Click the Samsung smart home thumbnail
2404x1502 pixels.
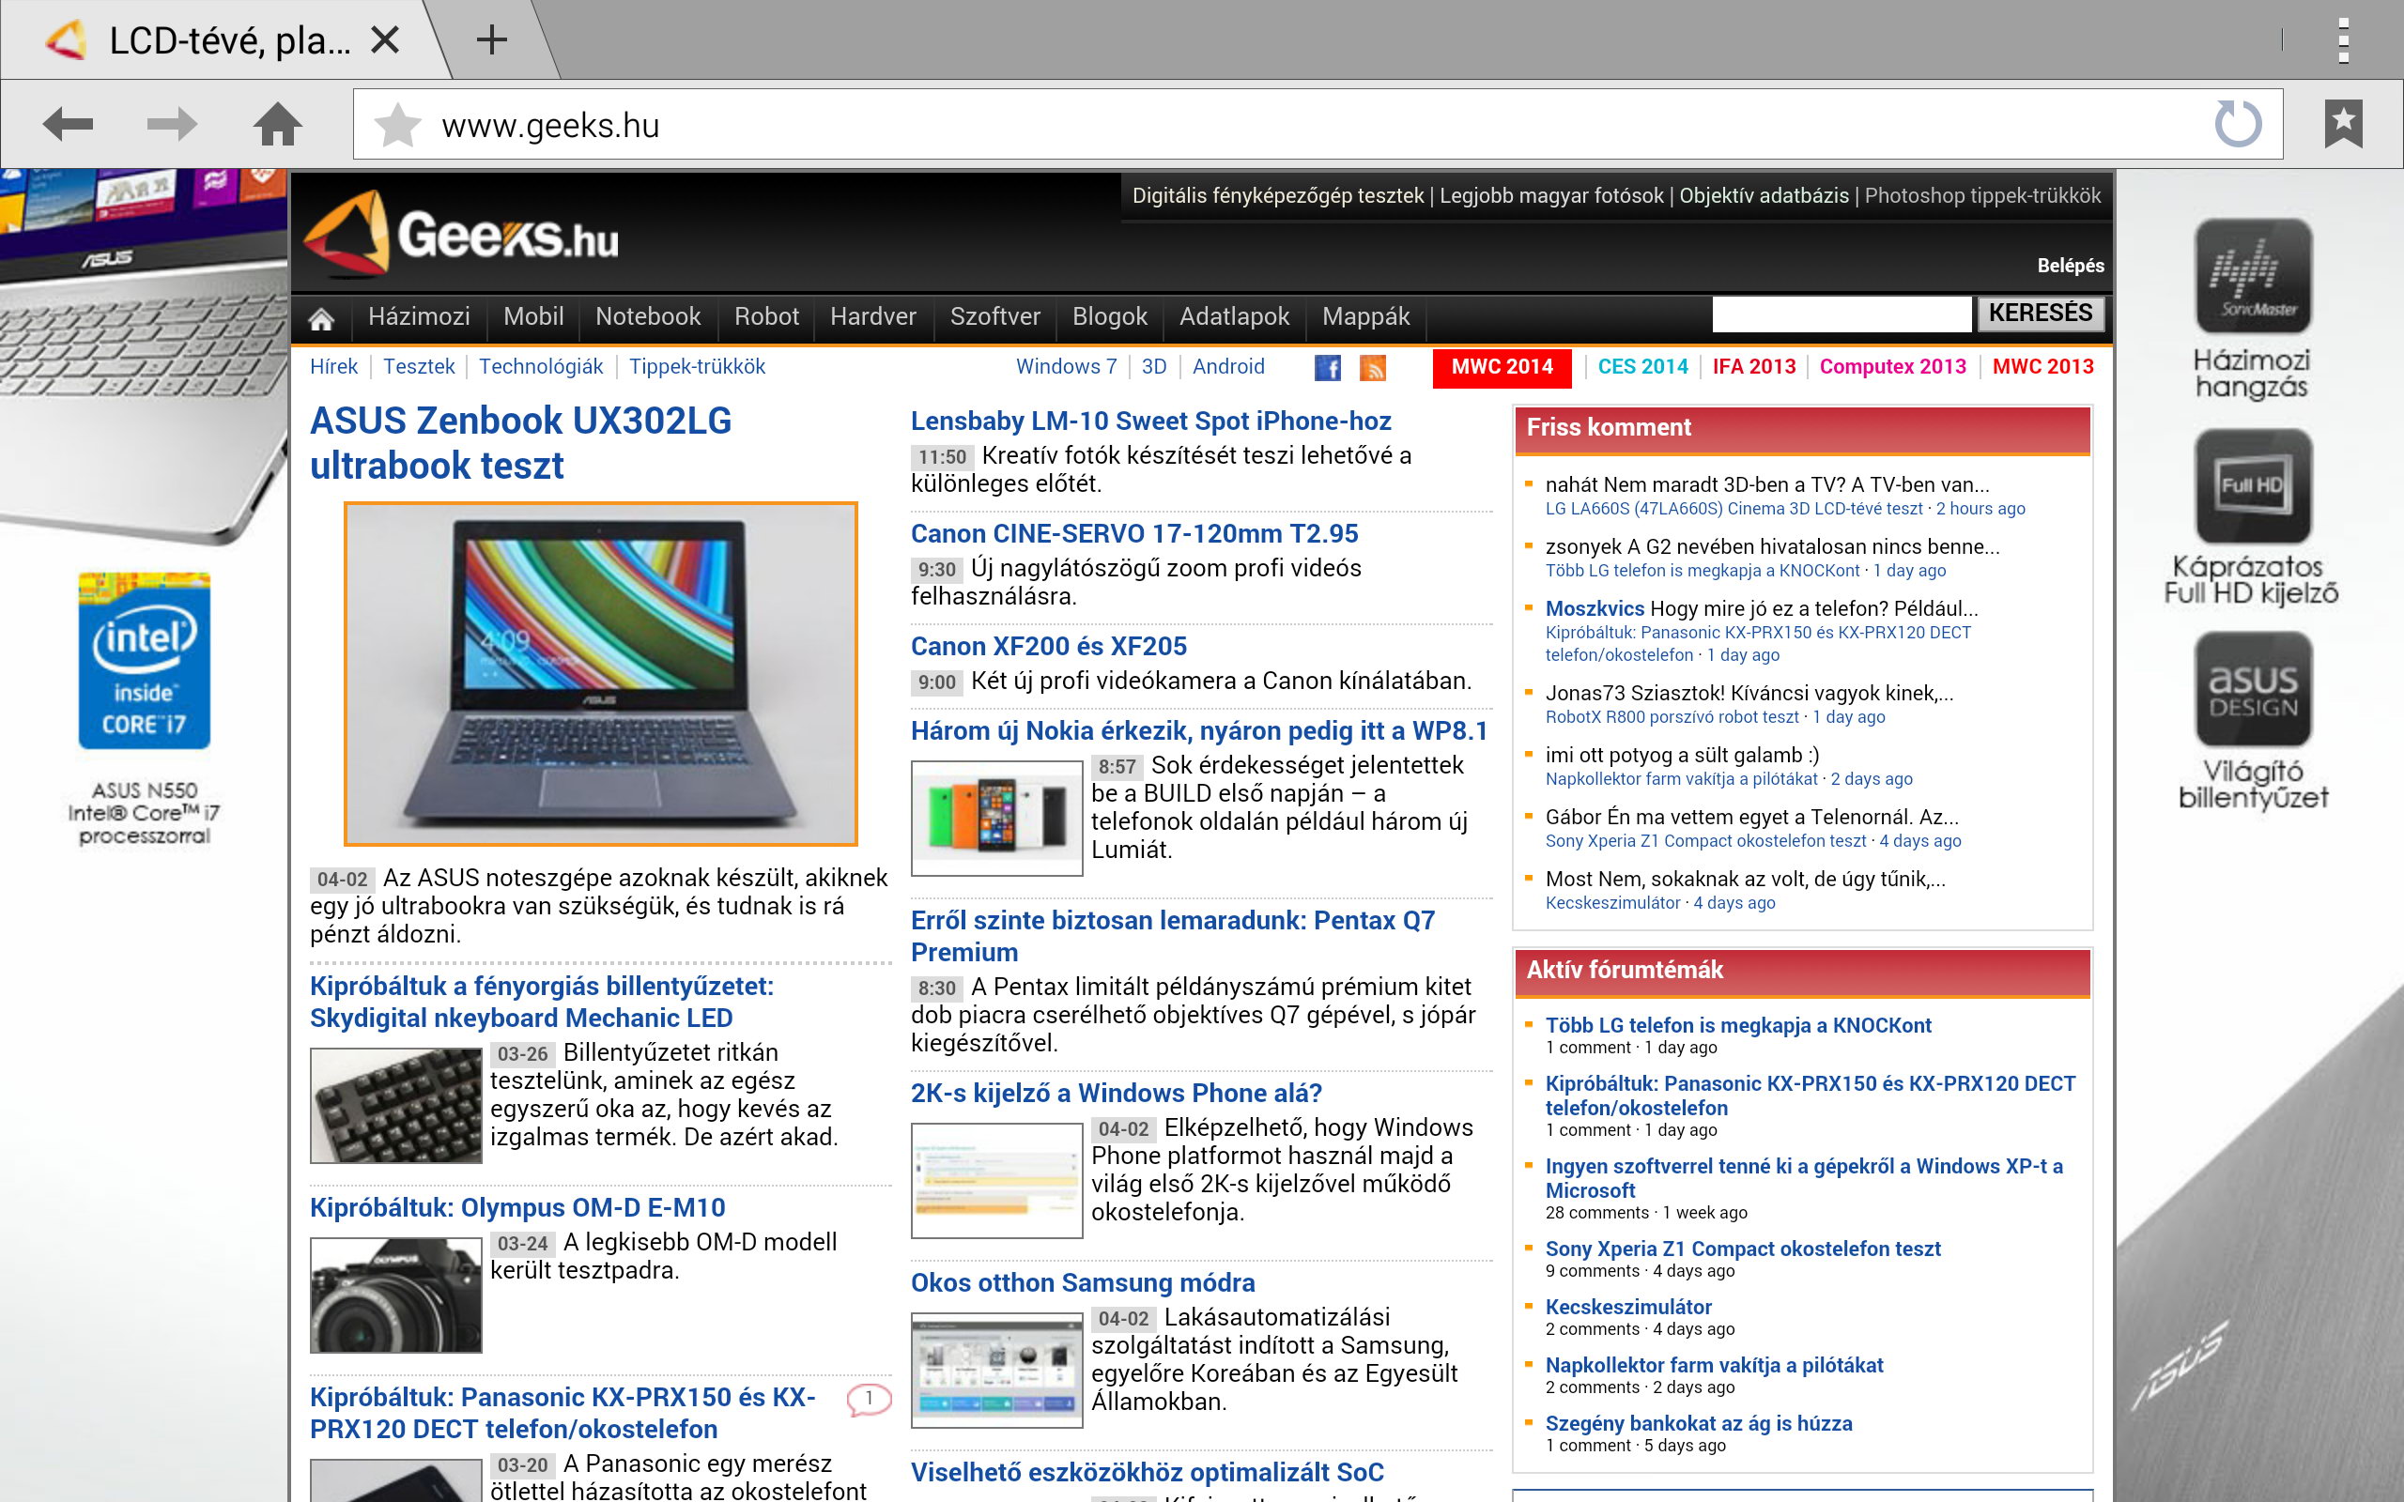click(x=996, y=1371)
